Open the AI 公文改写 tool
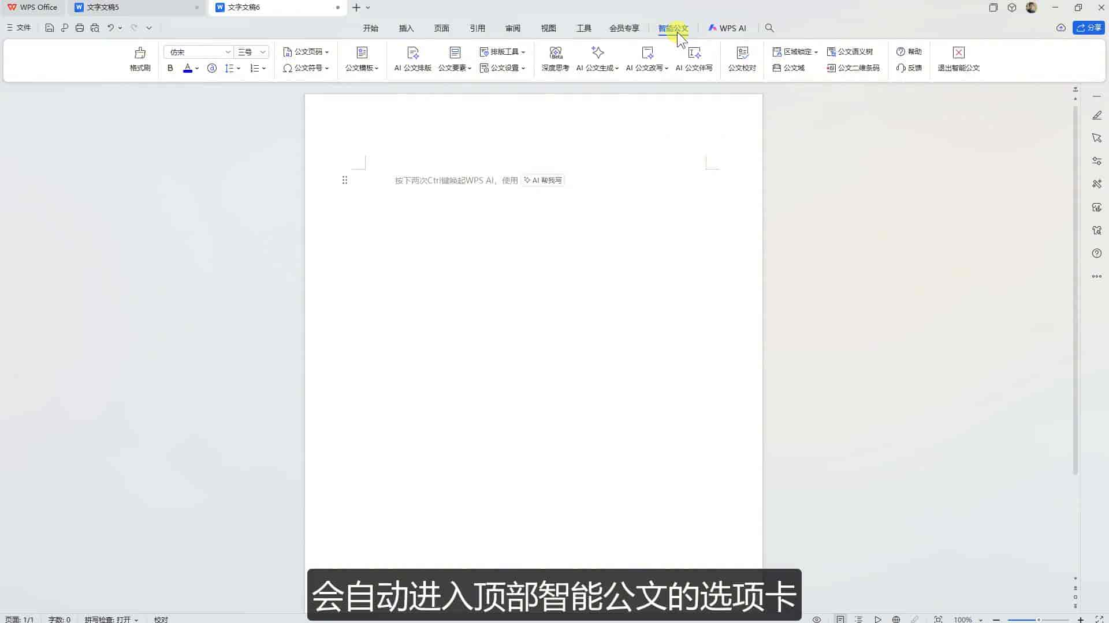 [x=647, y=59]
